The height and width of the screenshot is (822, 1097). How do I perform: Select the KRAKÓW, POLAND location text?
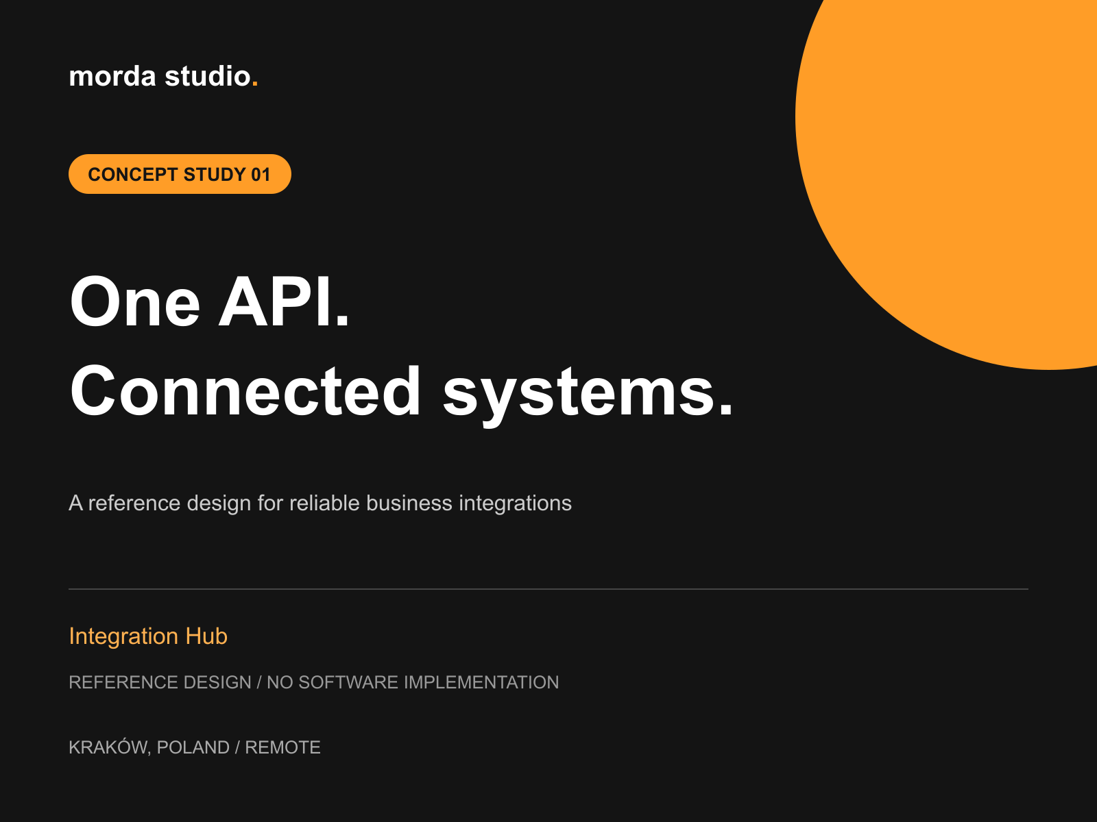click(x=149, y=747)
